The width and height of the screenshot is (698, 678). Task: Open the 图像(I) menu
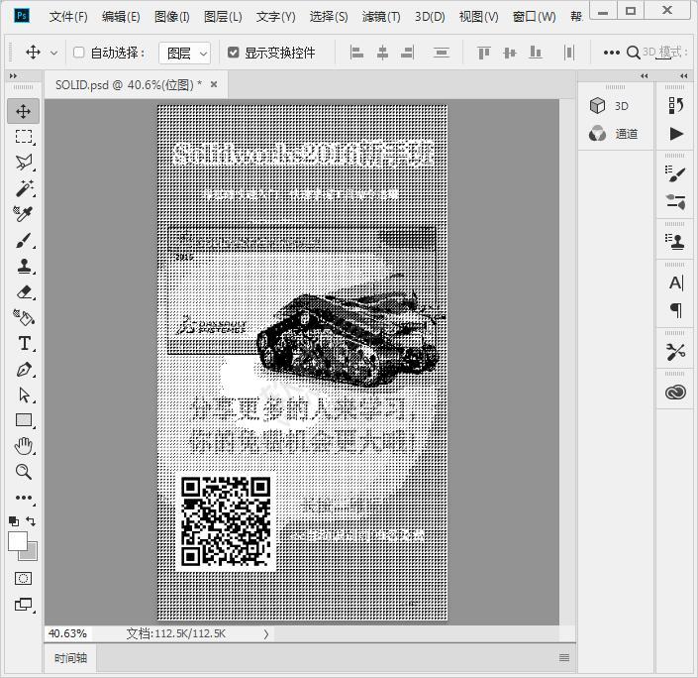coord(171,17)
